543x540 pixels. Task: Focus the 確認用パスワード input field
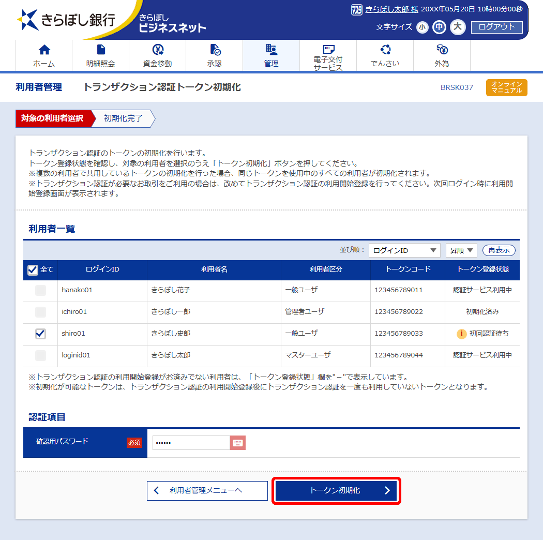tap(191, 443)
